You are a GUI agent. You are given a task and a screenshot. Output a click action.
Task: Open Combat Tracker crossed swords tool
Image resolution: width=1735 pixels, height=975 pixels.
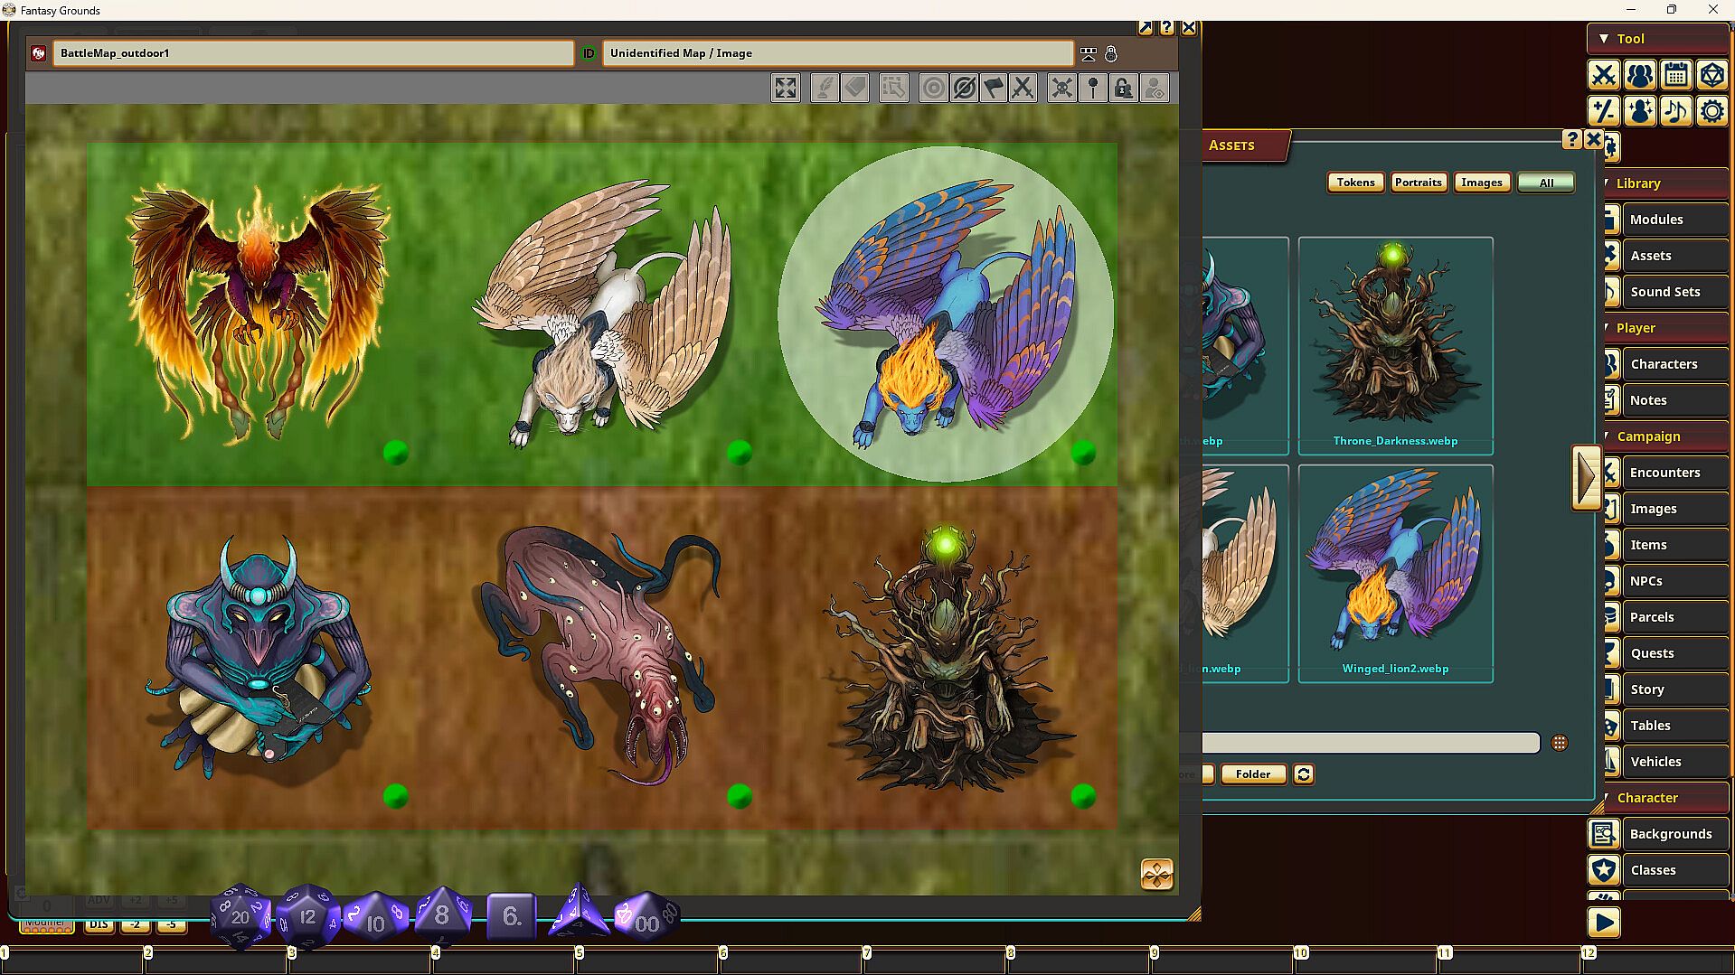tap(1604, 75)
